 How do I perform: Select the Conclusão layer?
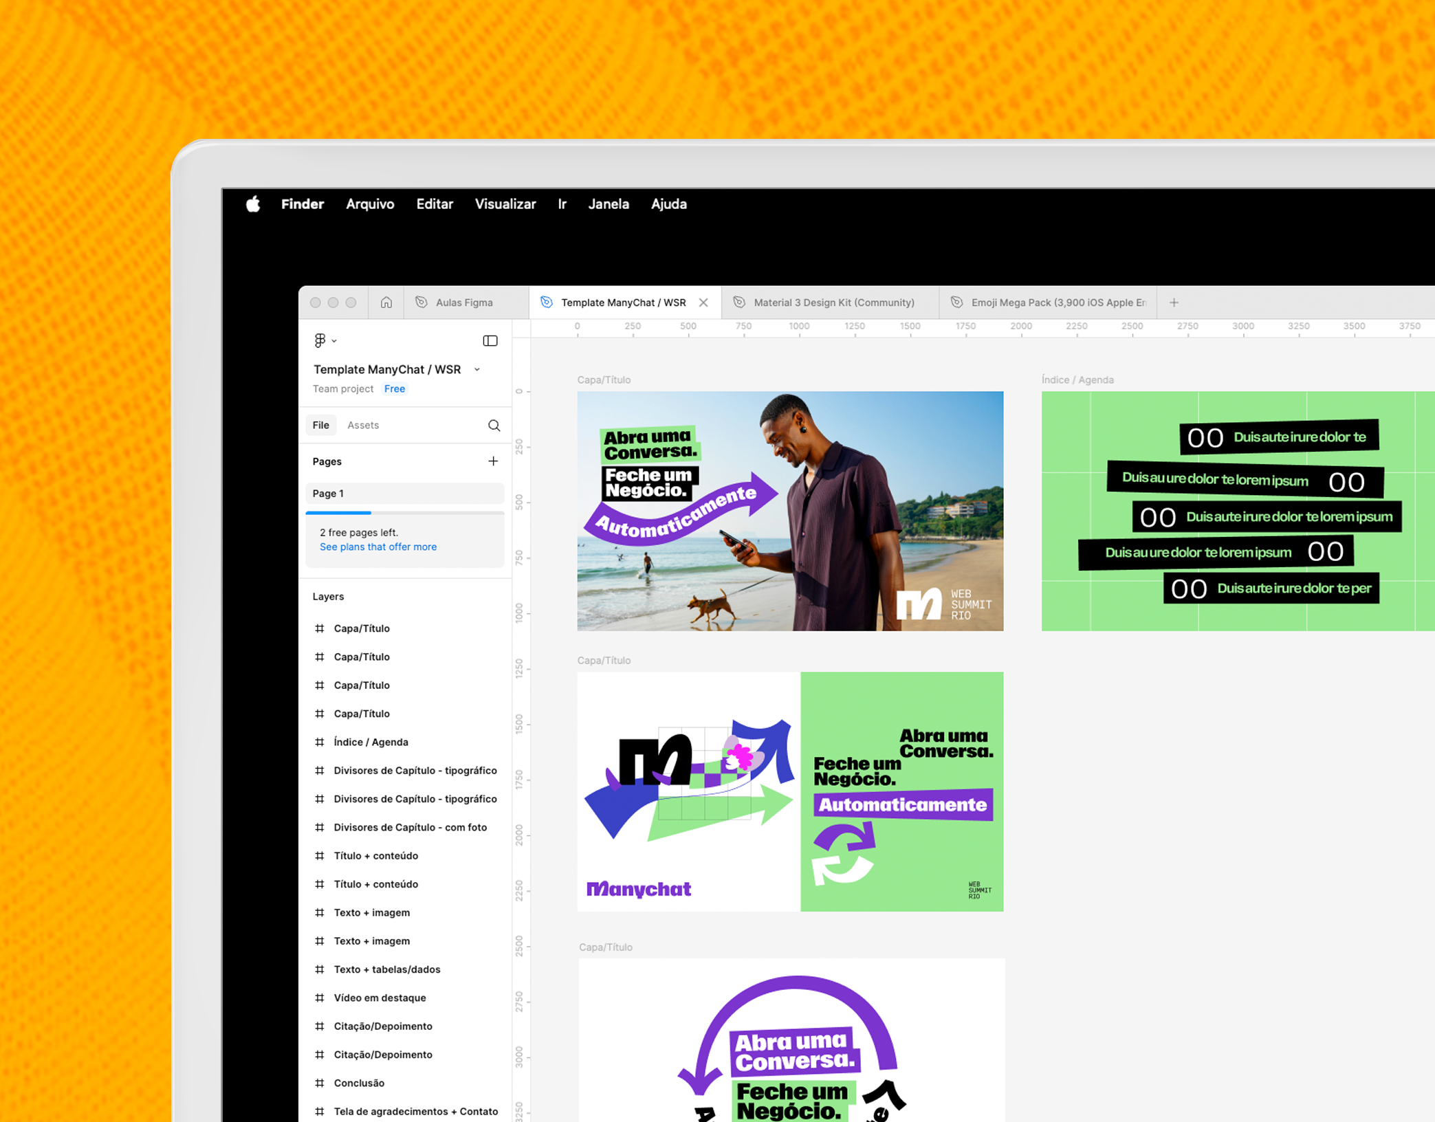click(x=405, y=1083)
